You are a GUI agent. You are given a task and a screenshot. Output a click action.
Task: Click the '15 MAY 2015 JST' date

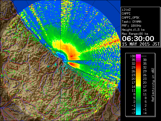coord(141,44)
